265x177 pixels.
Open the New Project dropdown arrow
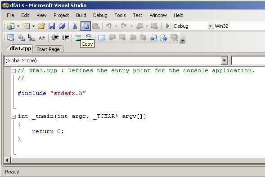click(x=18, y=26)
